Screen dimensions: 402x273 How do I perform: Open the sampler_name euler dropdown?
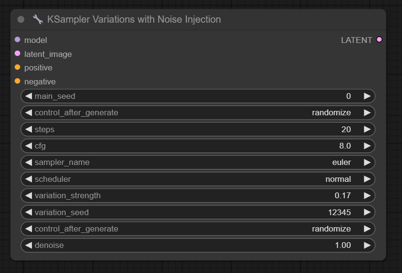click(x=198, y=163)
